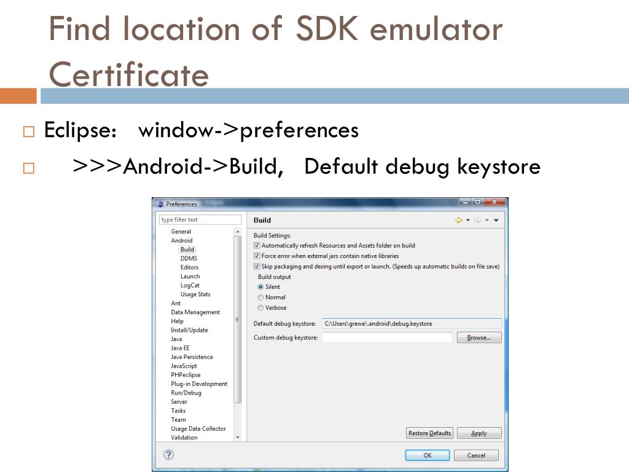Select LogCat under Android
Viewport: 629px width, 472px height.
point(190,285)
